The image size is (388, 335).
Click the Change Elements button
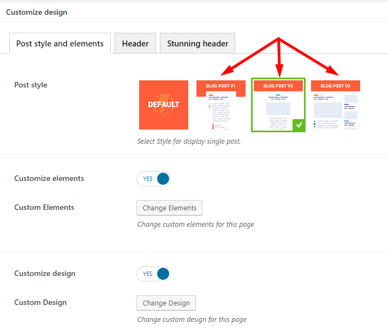(x=170, y=208)
